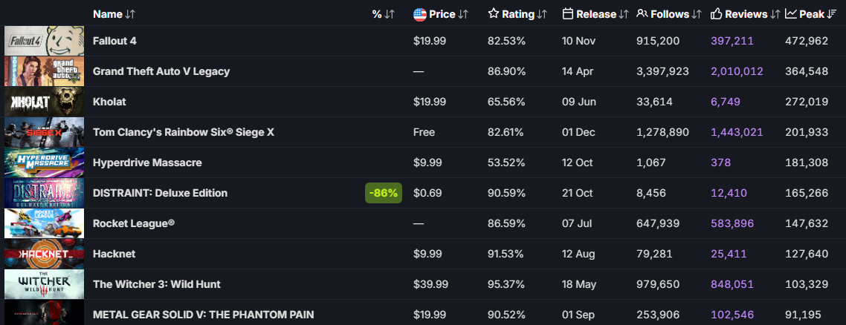Screen dimensions: 846x325
Task: Click the Hacknet game thumbnail
Action: (x=42, y=254)
